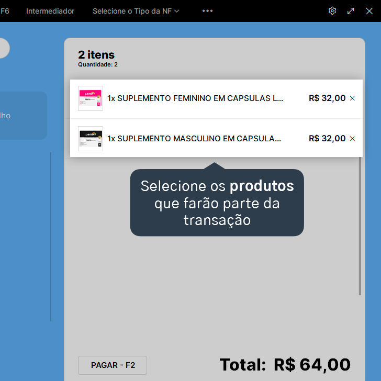This screenshot has height=381, width=381.
Task: Select the SUPLEMENTO MASCULINO EM CAPSULA row
Action: [x=216, y=138]
